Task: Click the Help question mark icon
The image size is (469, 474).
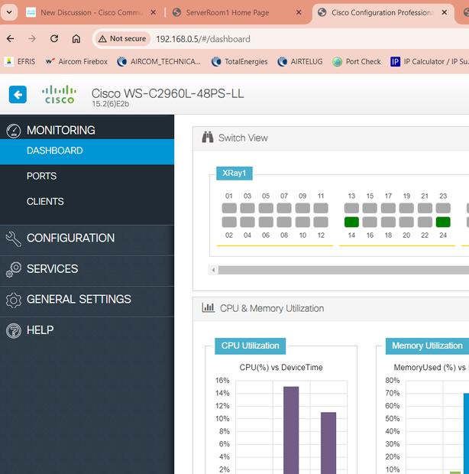Action: coord(14,331)
